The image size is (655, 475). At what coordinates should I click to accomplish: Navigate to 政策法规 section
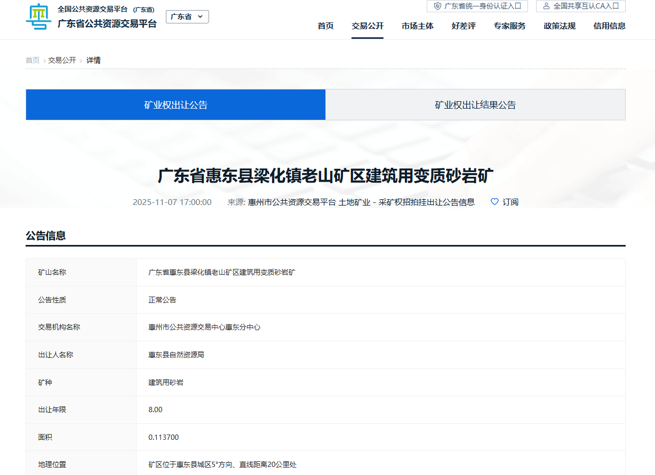560,26
